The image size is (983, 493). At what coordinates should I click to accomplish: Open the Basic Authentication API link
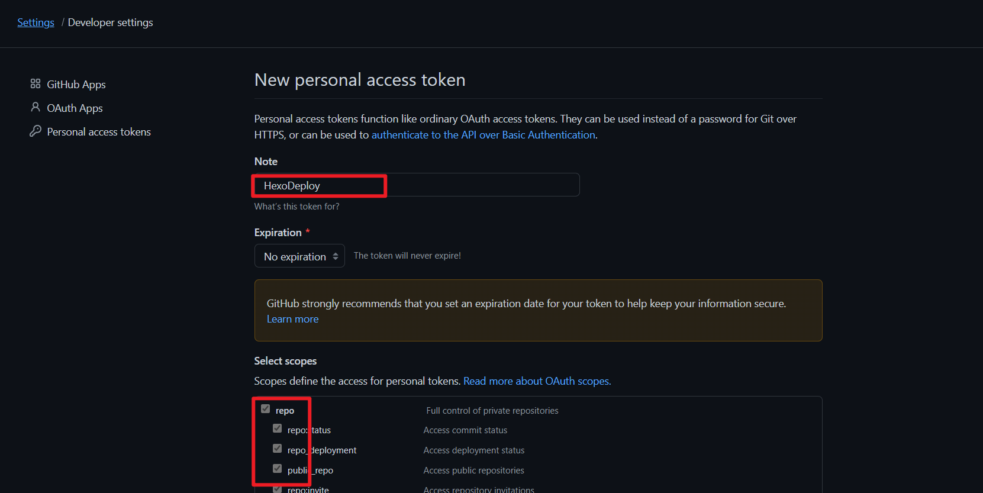pyautogui.click(x=483, y=135)
